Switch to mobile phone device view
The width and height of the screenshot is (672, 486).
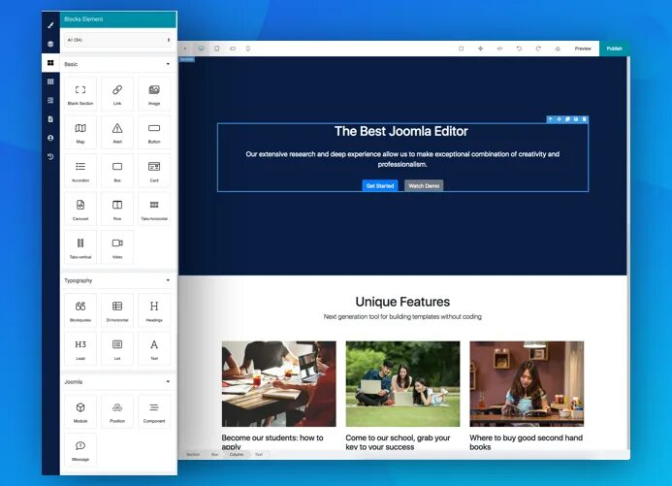click(248, 49)
